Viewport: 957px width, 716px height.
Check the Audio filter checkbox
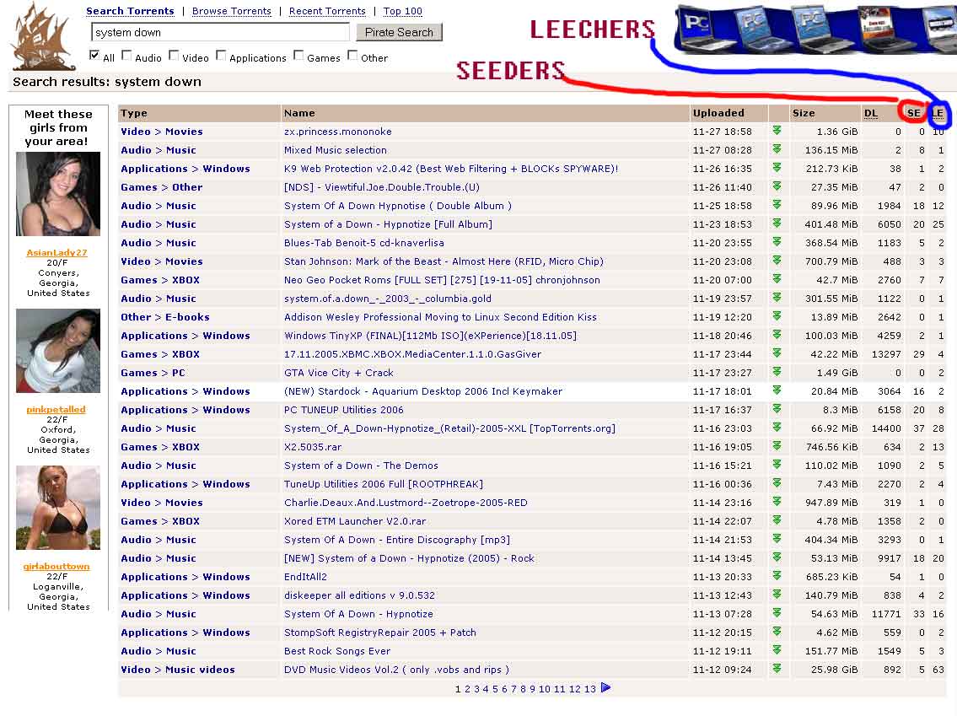(126, 55)
